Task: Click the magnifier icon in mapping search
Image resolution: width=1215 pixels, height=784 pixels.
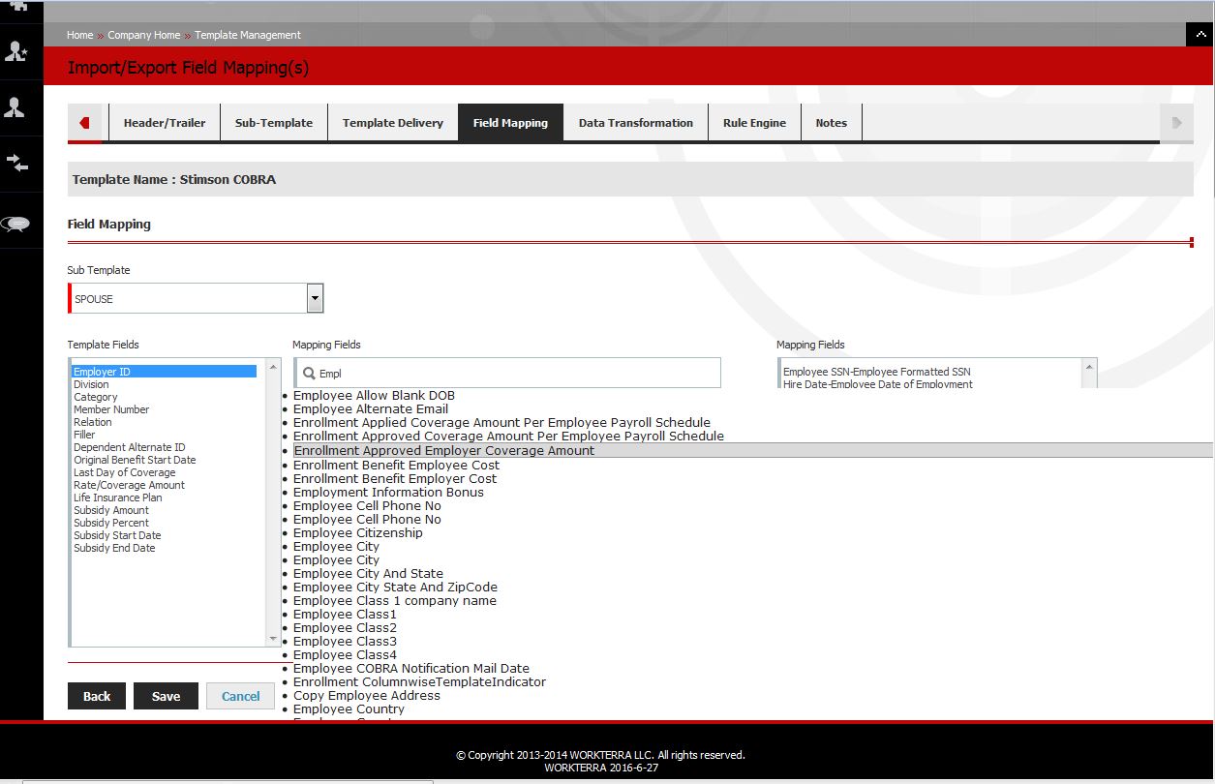Action: tap(309, 374)
